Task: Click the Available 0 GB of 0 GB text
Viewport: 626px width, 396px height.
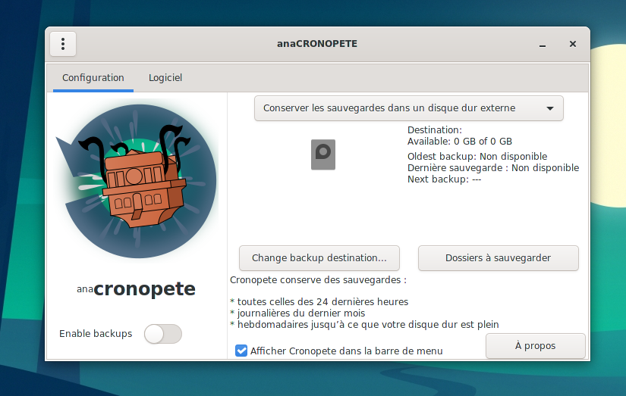Action: 460,141
